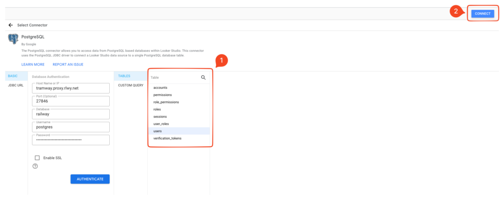Image resolution: width=504 pixels, height=200 pixels.
Task: Click the table search magnifier icon
Action: point(203,77)
